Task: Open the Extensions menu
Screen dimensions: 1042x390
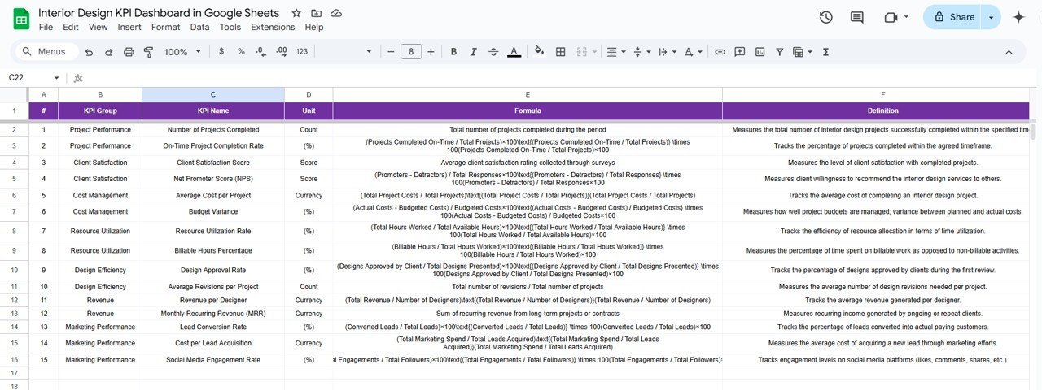Action: point(273,27)
